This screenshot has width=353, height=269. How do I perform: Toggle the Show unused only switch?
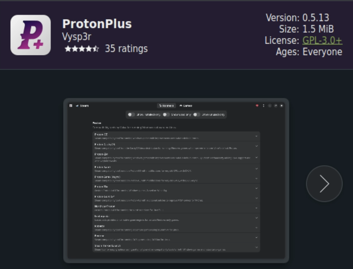pyautogui.click(x=197, y=115)
